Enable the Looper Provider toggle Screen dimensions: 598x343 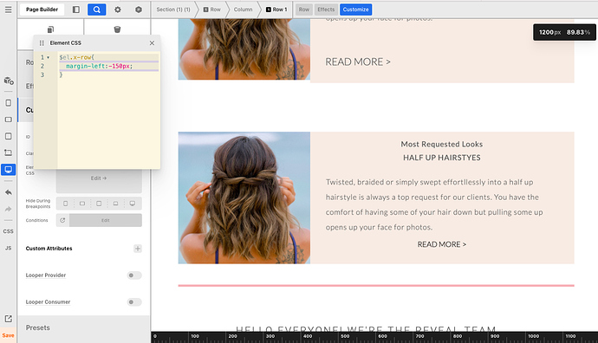click(x=133, y=275)
